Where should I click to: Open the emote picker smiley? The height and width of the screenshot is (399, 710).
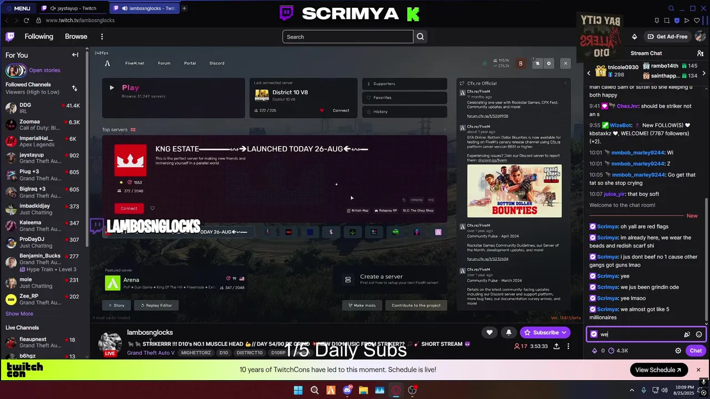click(699, 334)
